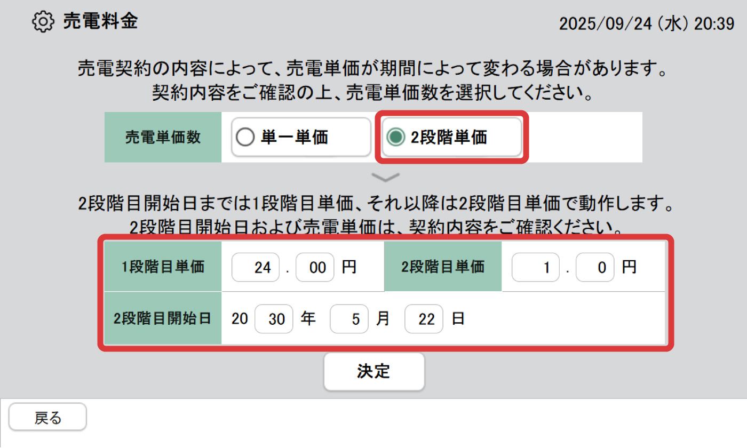Click the day field showing 22
This screenshot has width=747, height=448.
[x=424, y=319]
